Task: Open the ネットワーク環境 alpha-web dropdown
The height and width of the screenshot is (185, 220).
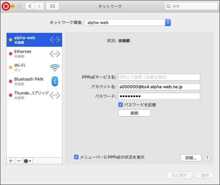Action: (x=128, y=22)
